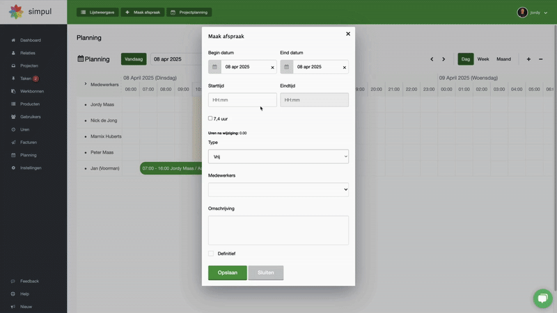This screenshot has width=557, height=313.
Task: Click the Facturen sidebar icon
Action: pos(13,143)
